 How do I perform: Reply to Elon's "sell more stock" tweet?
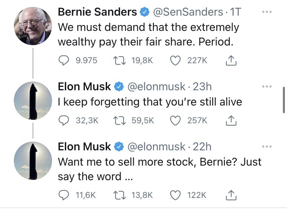coord(63,195)
